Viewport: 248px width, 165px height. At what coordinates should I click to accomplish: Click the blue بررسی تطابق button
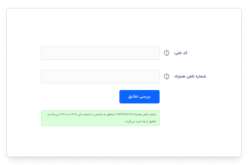139,97
